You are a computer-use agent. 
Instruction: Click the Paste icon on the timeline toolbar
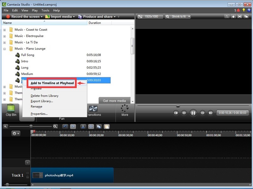pos(107,126)
